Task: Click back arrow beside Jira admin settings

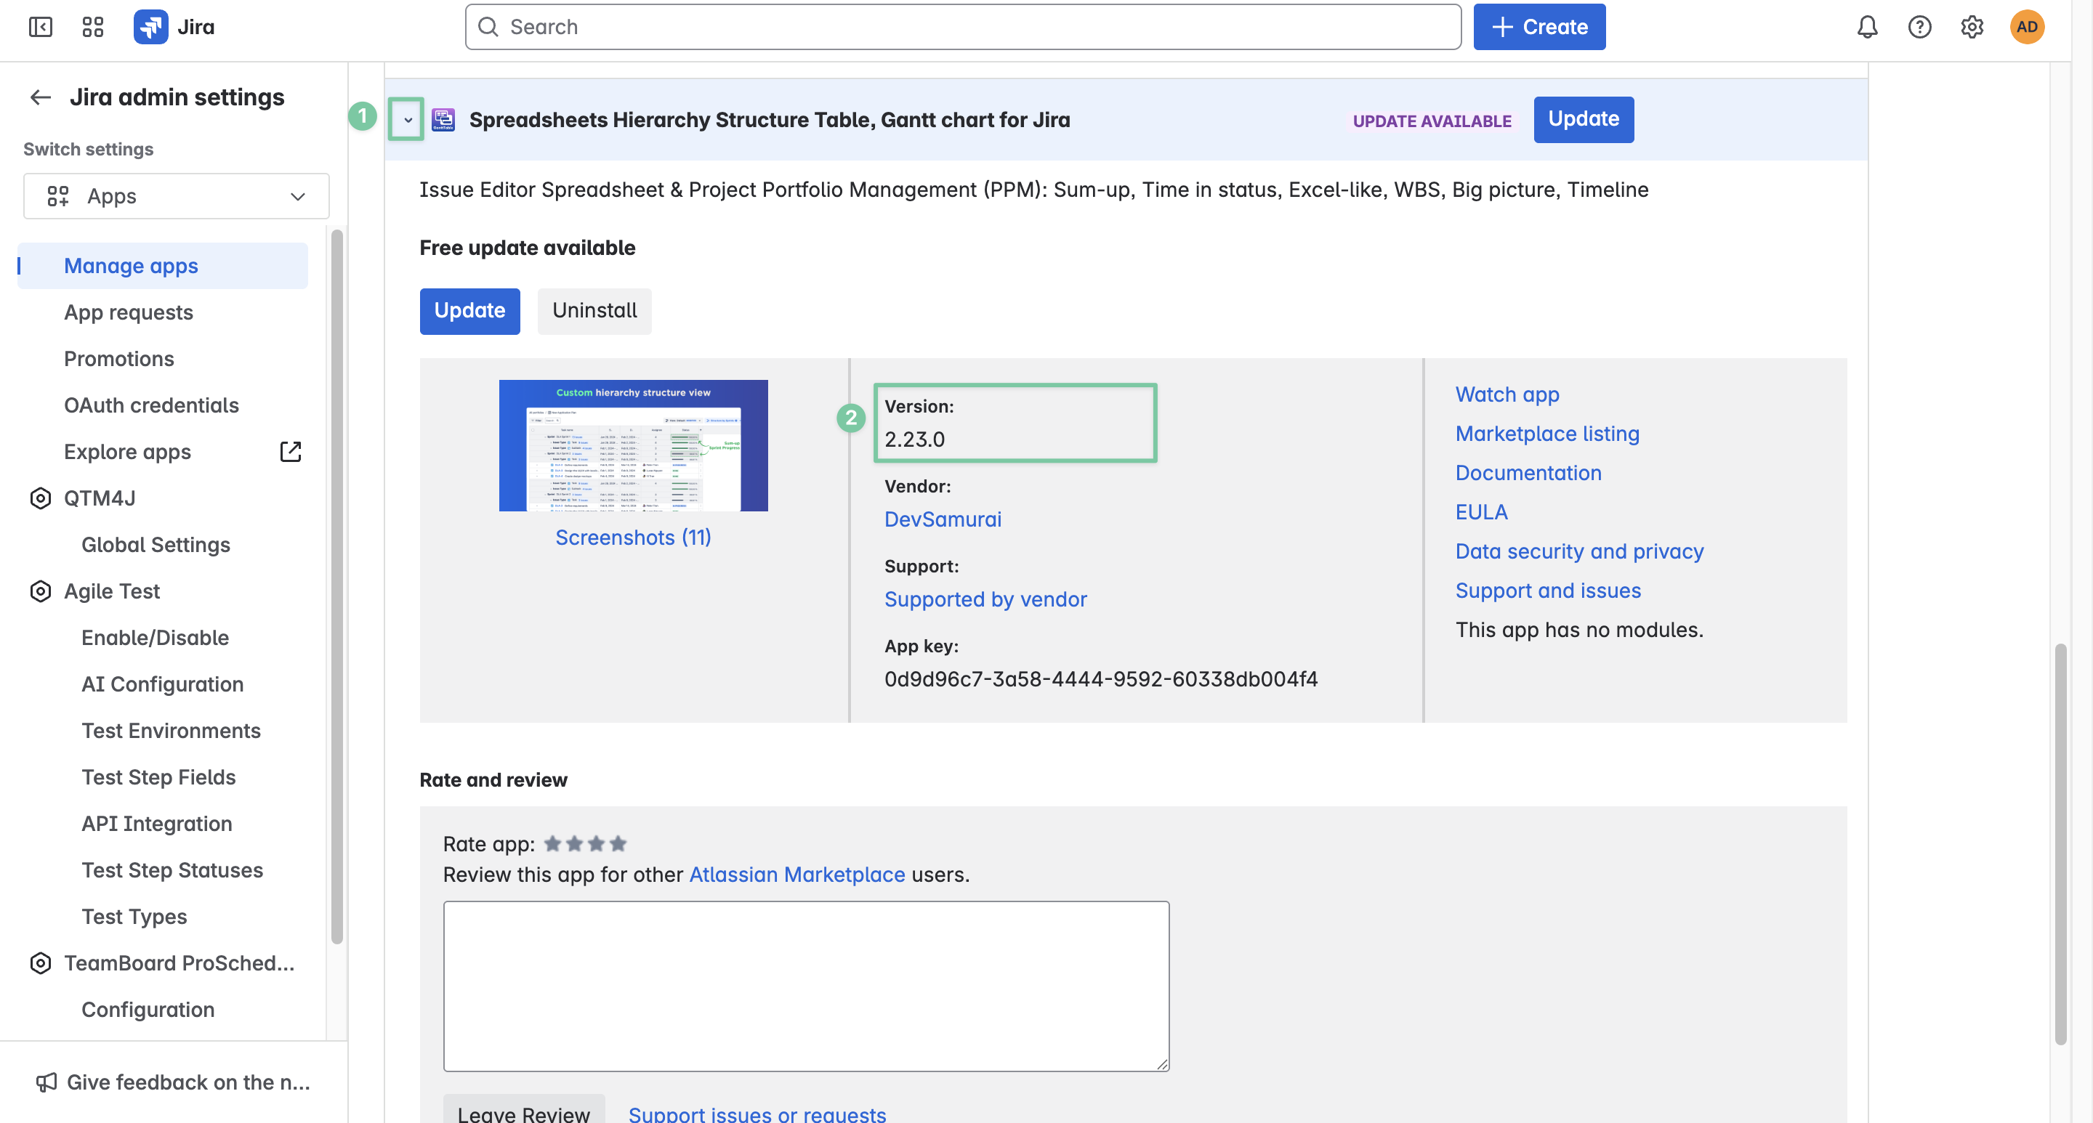Action: click(41, 97)
